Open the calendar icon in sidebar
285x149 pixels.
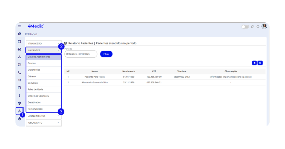point(19,42)
